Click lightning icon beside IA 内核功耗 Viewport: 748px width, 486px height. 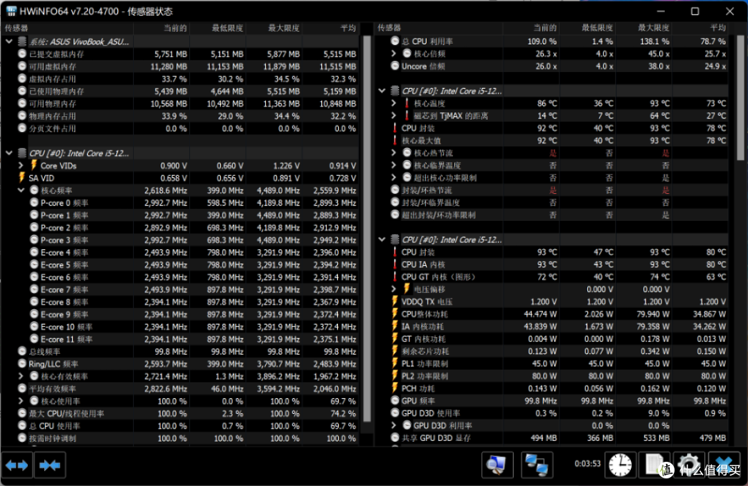(395, 326)
